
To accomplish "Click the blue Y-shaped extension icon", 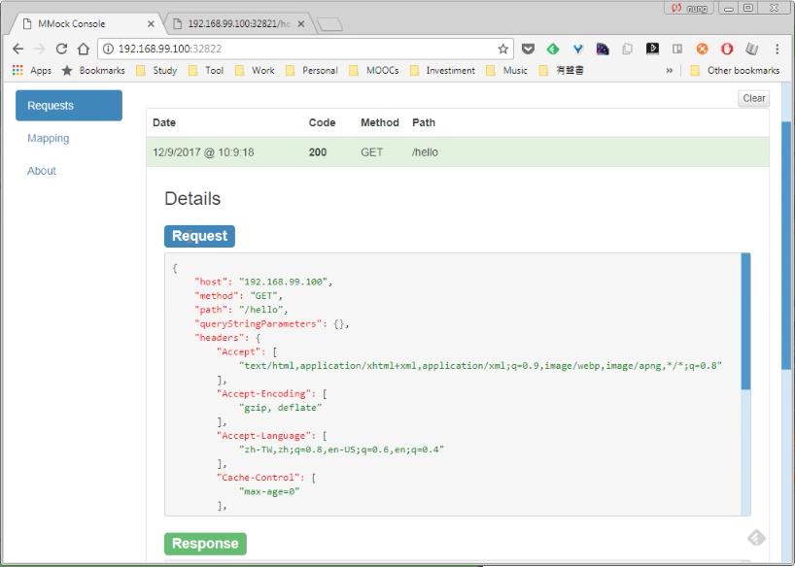I will click(x=577, y=49).
